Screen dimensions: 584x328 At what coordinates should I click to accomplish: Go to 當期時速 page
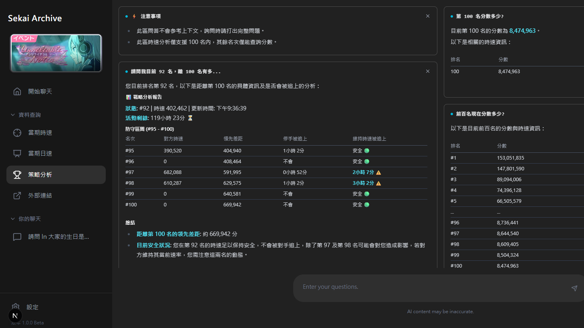pyautogui.click(x=56, y=133)
